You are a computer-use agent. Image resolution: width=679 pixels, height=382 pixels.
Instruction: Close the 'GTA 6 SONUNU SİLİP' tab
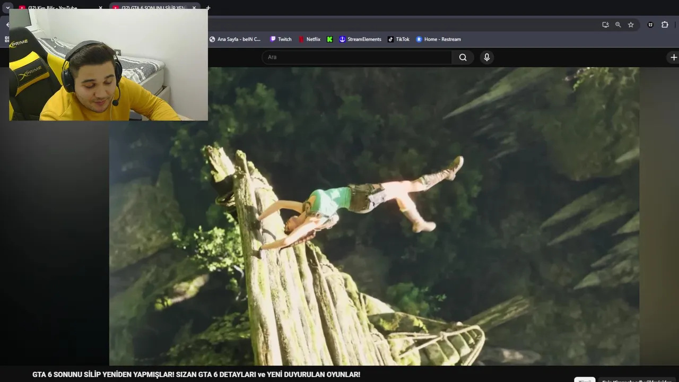click(194, 8)
